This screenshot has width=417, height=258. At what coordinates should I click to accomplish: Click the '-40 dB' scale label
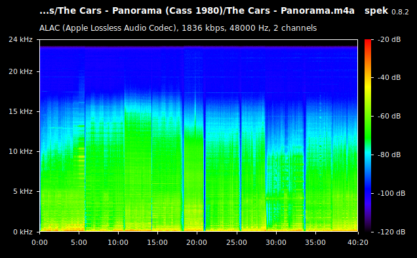click(x=389, y=77)
